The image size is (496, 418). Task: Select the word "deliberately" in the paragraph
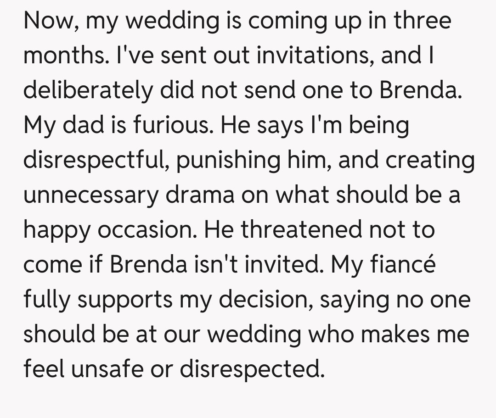[x=87, y=90]
